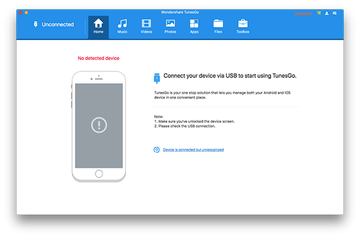Click the shopping cart icon
This screenshot has height=238, width=360.
(x=319, y=13)
